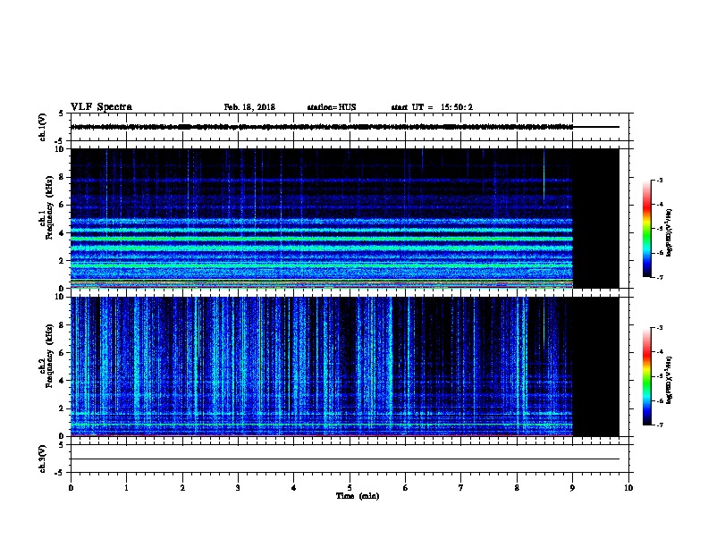Click the "-7" label on ch.2 colorbar

coord(660,425)
